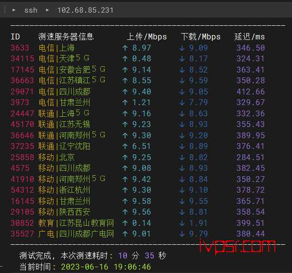The image size is (292, 273).
Task: Click latency value 346.50
Action: coord(251,48)
